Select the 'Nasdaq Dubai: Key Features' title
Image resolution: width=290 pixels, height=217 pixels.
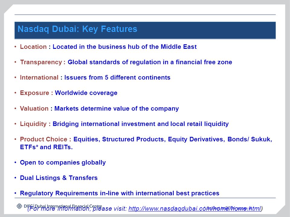click(x=77, y=29)
